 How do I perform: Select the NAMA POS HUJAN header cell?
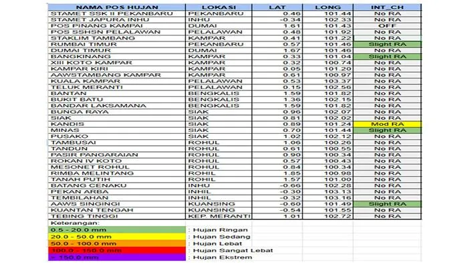[x=117, y=7]
